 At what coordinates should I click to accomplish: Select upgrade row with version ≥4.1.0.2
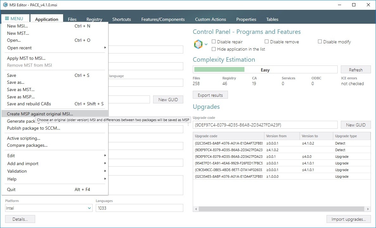[282, 150]
